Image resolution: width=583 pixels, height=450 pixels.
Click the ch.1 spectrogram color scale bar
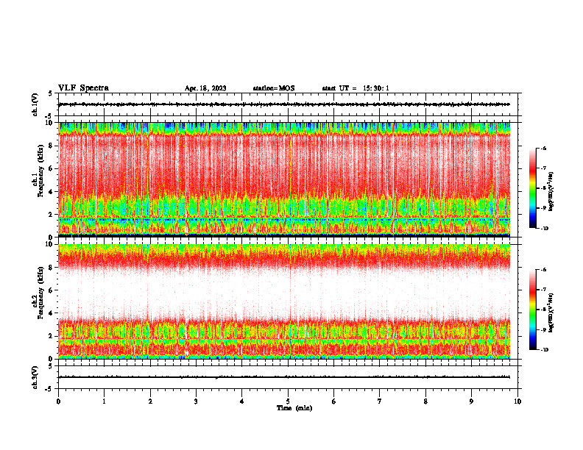point(532,188)
